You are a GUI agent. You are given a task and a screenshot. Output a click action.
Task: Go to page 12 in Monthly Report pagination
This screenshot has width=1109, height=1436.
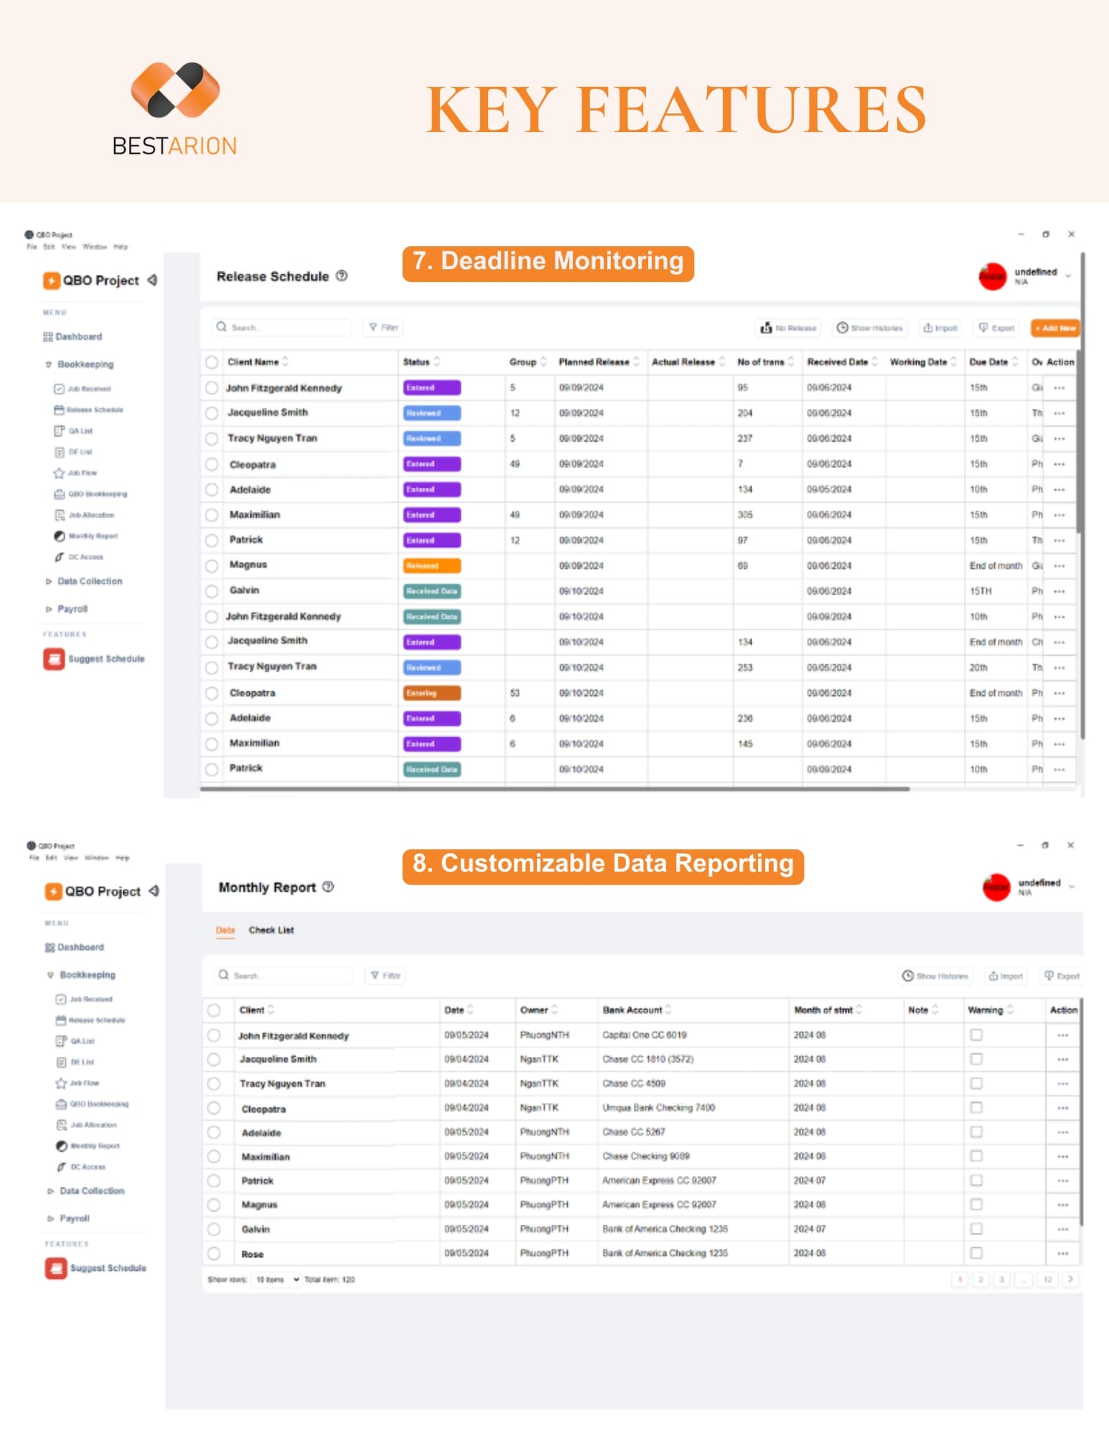click(1047, 1279)
